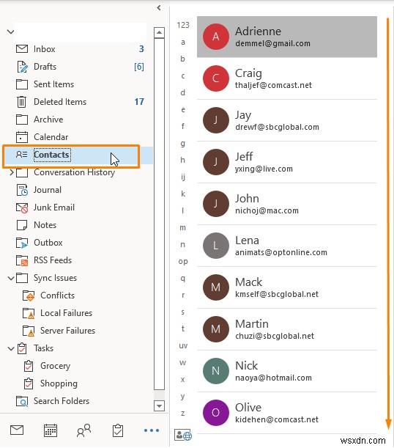Expand the Conversation History folder
This screenshot has width=394, height=448.
click(12, 172)
